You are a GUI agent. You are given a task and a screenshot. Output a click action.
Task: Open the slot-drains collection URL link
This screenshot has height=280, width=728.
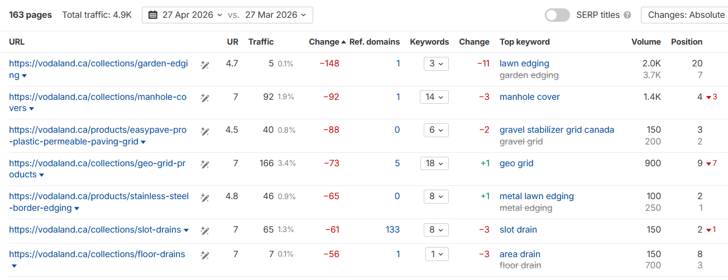coord(95,230)
